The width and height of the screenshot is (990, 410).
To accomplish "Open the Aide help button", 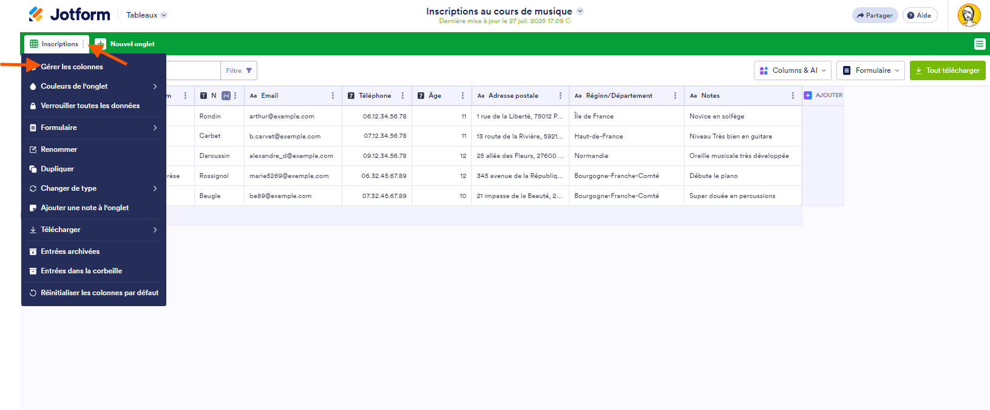I will pyautogui.click(x=920, y=15).
